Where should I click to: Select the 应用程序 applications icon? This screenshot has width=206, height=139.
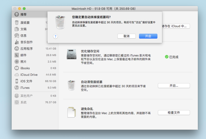tap(17, 49)
